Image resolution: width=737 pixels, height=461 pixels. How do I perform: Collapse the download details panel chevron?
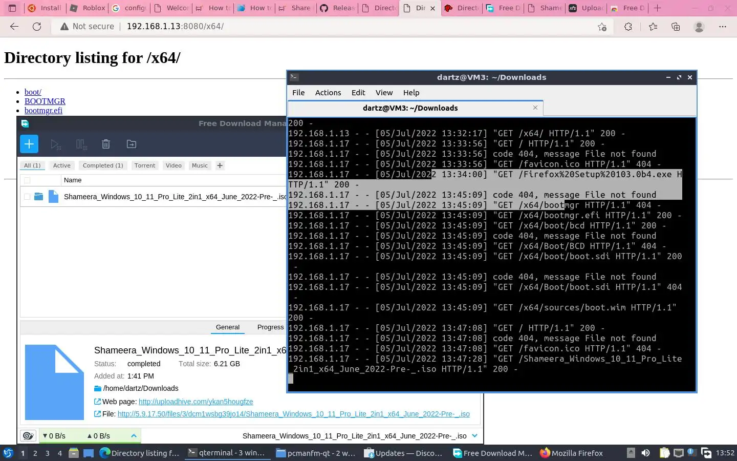click(x=474, y=436)
